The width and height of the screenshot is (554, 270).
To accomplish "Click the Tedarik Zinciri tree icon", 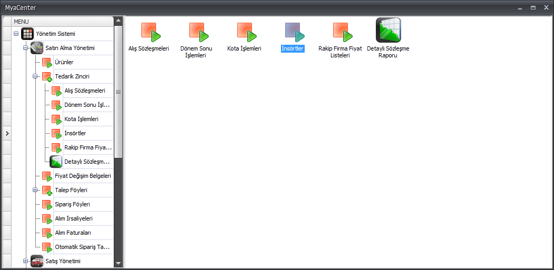I will coord(47,77).
